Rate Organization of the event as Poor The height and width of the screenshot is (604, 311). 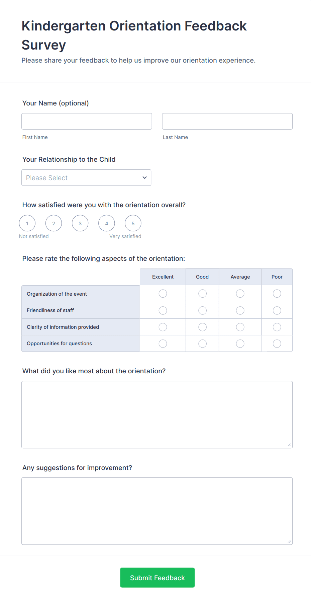(277, 294)
